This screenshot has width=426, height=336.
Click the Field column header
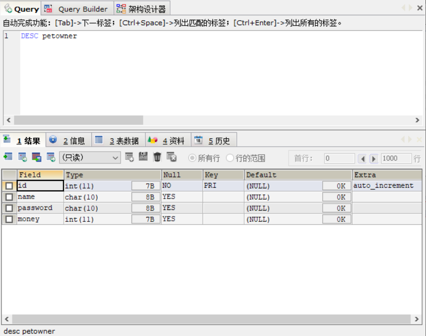coord(41,174)
